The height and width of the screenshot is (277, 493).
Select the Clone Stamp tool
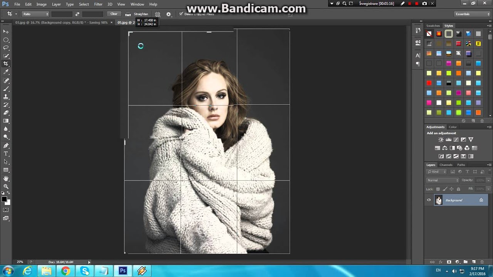click(6, 97)
